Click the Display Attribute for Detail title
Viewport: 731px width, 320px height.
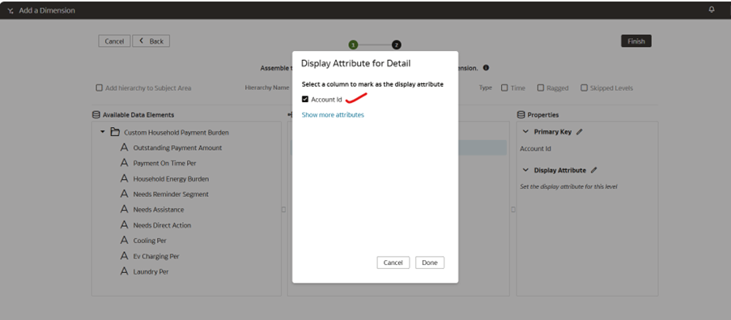coord(355,63)
